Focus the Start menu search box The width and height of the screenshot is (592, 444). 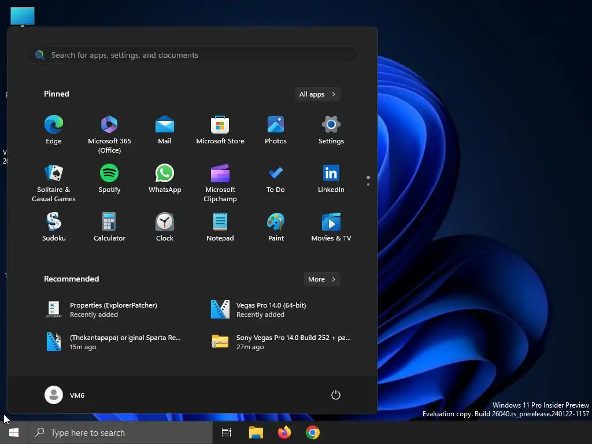click(x=192, y=55)
